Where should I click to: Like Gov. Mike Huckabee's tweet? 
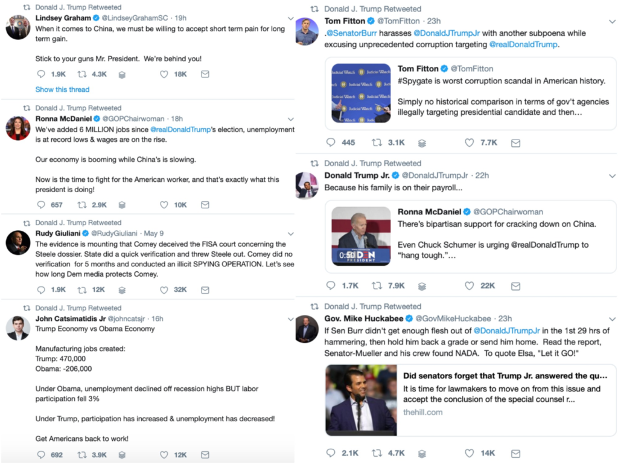470,453
